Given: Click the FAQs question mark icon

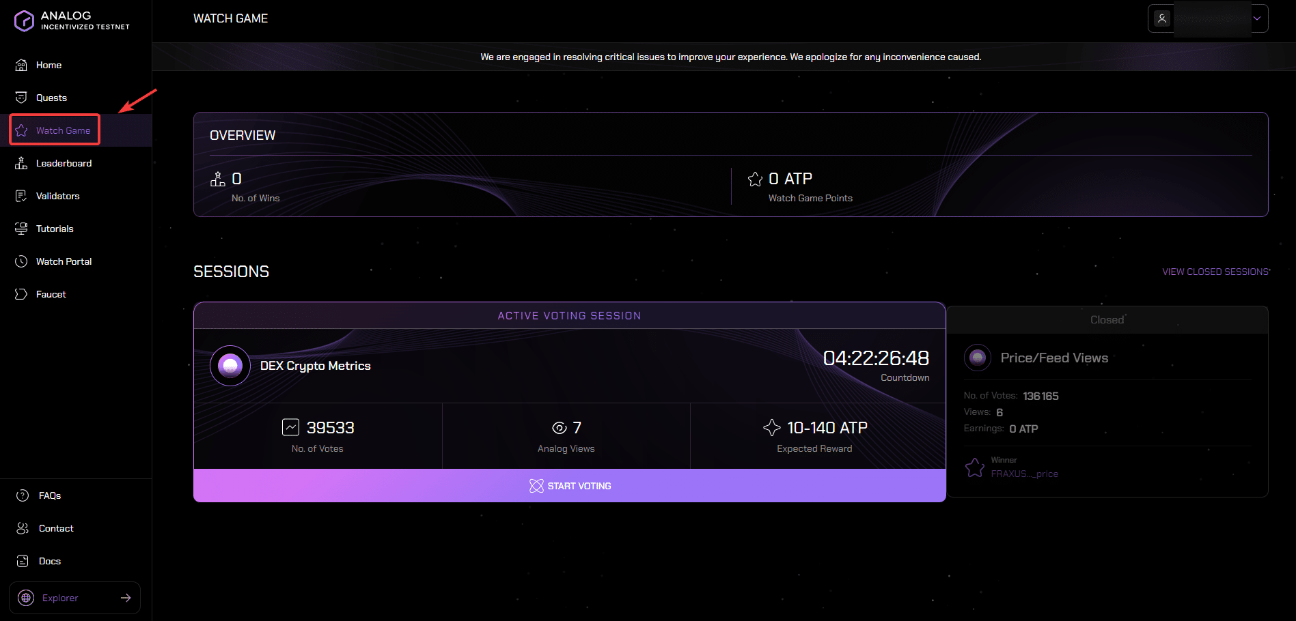Looking at the screenshot, I should (x=23, y=495).
